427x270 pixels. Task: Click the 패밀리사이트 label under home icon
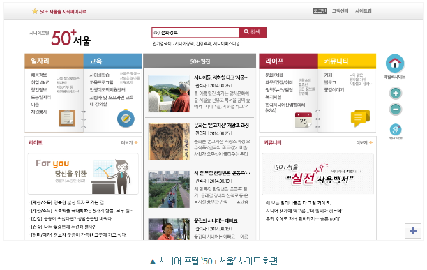[394, 77]
